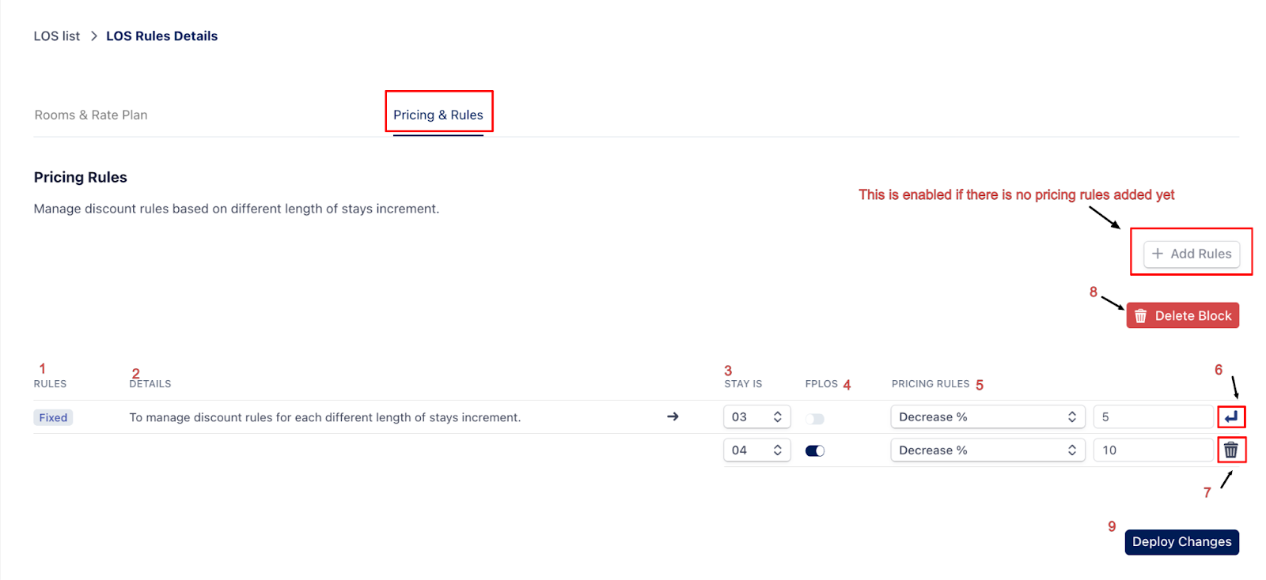Disable the FPLOS toggle for stay 04
The height and width of the screenshot is (580, 1266).
point(815,450)
